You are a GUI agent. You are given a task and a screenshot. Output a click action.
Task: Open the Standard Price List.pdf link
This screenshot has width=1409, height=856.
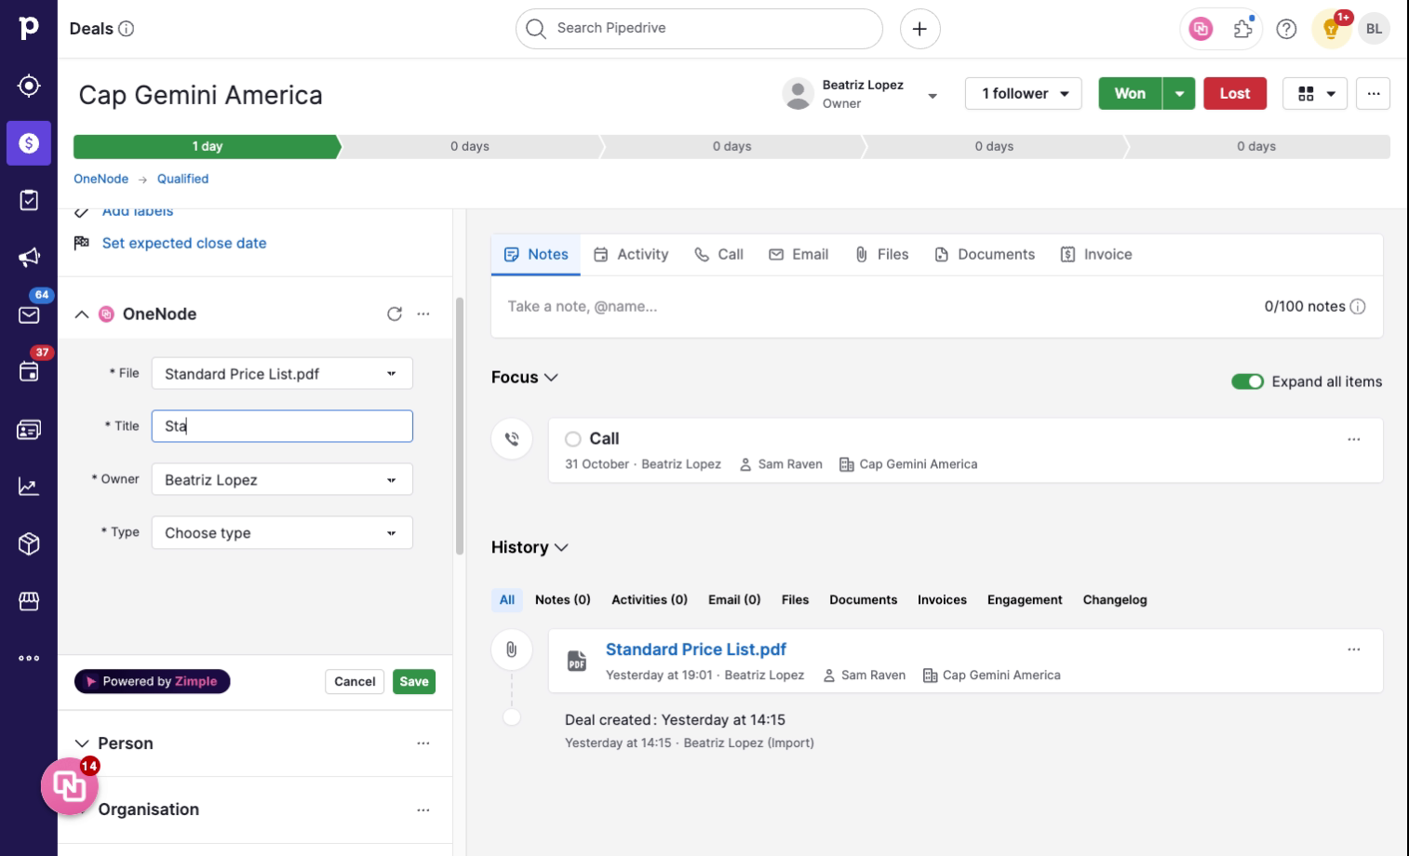696,649
